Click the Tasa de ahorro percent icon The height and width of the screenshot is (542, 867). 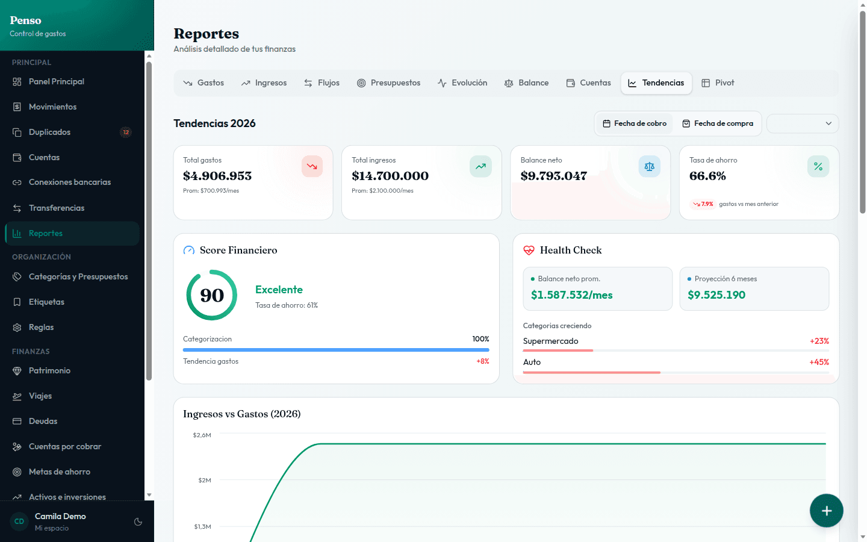pyautogui.click(x=818, y=166)
